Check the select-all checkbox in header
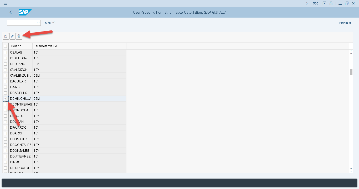 pyautogui.click(x=5, y=46)
